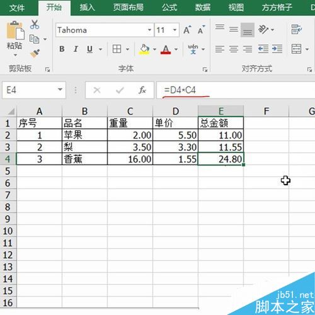The image size is (315, 315).
Task: Open the font size 11 dropdown
Action: click(x=175, y=30)
